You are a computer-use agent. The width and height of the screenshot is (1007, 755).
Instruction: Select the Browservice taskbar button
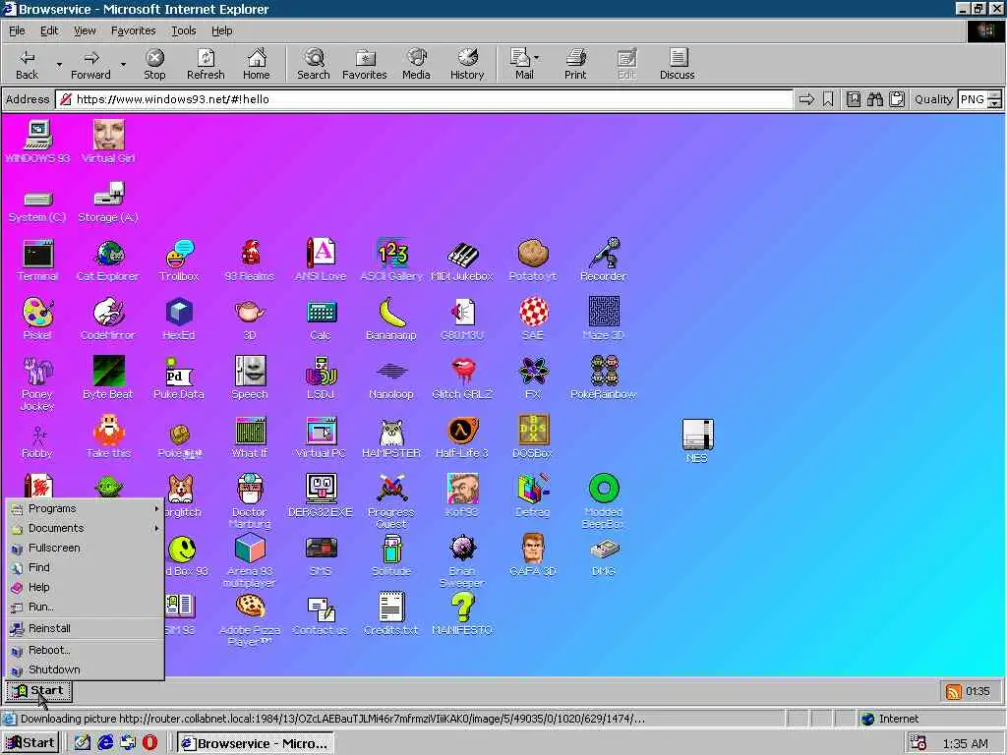coord(256,743)
